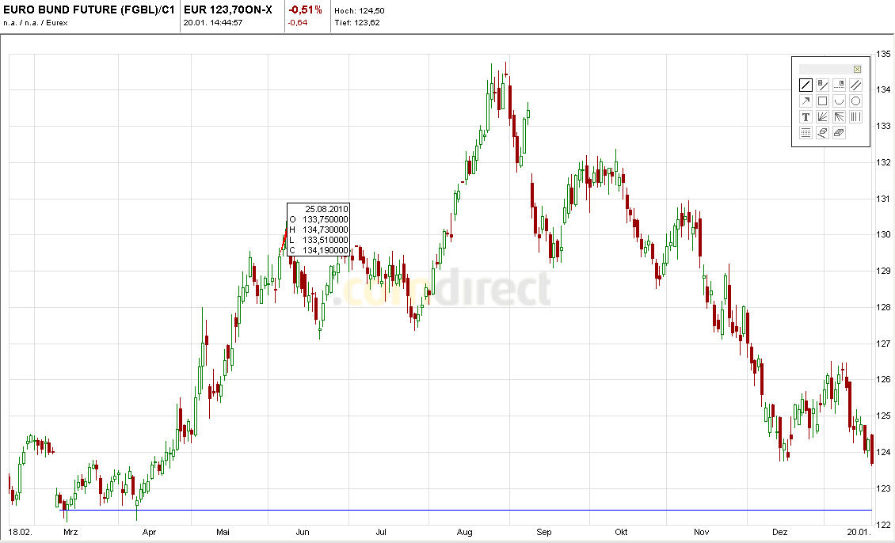Select the grid drawing tool
The width and height of the screenshot is (895, 543).
tap(805, 132)
